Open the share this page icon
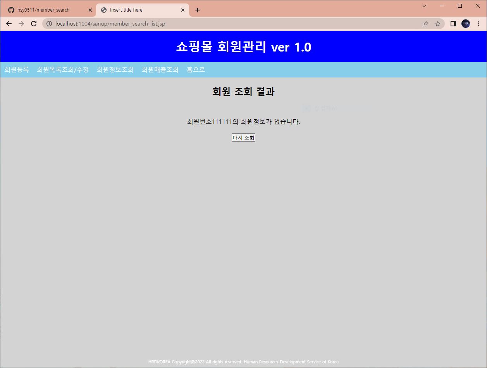This screenshot has width=487, height=368. click(425, 24)
